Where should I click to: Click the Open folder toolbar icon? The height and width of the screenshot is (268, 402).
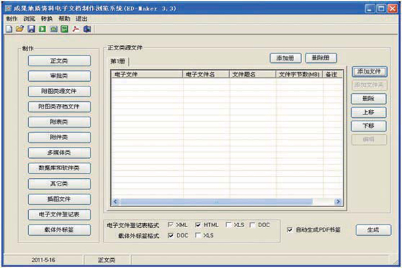pyautogui.click(x=19, y=29)
